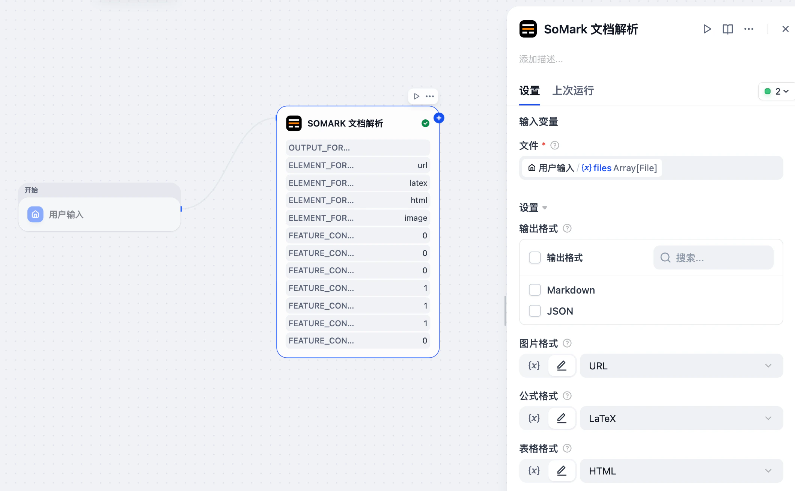Check the Markdown output option
This screenshot has width=795, height=491.
tap(535, 290)
